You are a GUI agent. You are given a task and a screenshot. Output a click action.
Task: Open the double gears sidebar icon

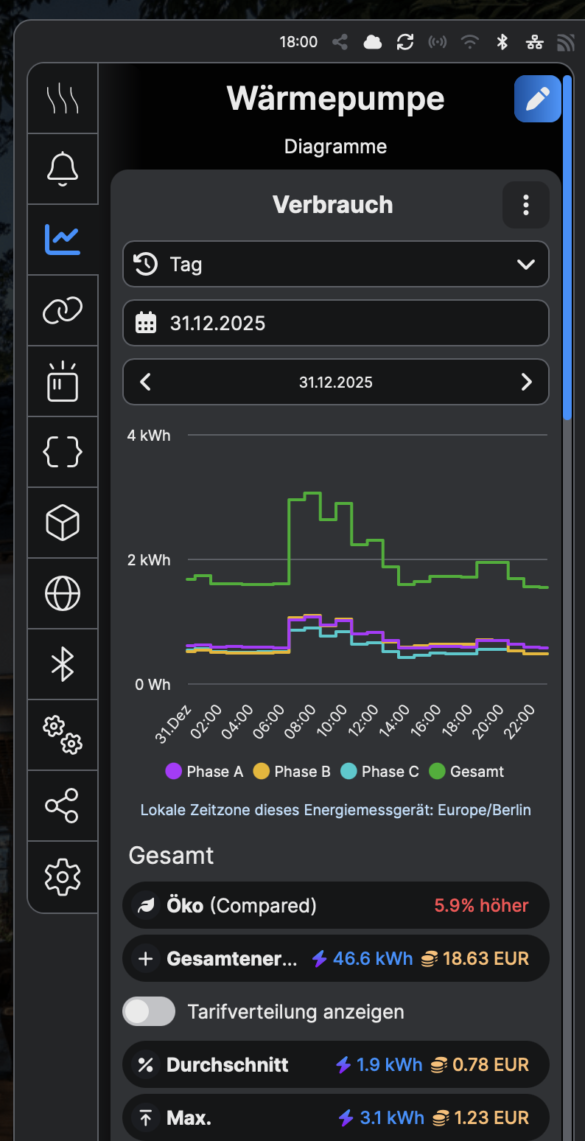click(x=63, y=735)
